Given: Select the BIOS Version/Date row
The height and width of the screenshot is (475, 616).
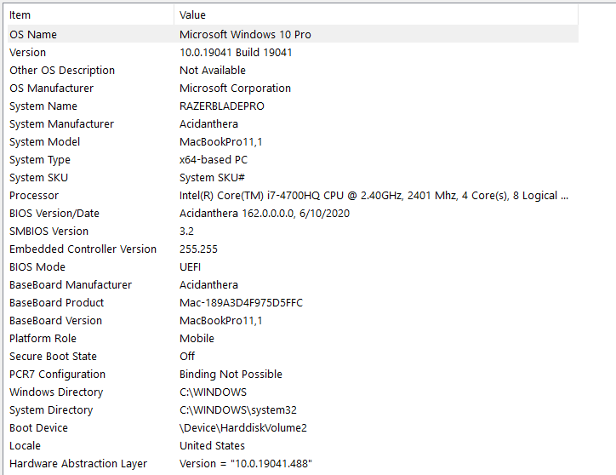Looking at the screenshot, I should click(54, 213).
